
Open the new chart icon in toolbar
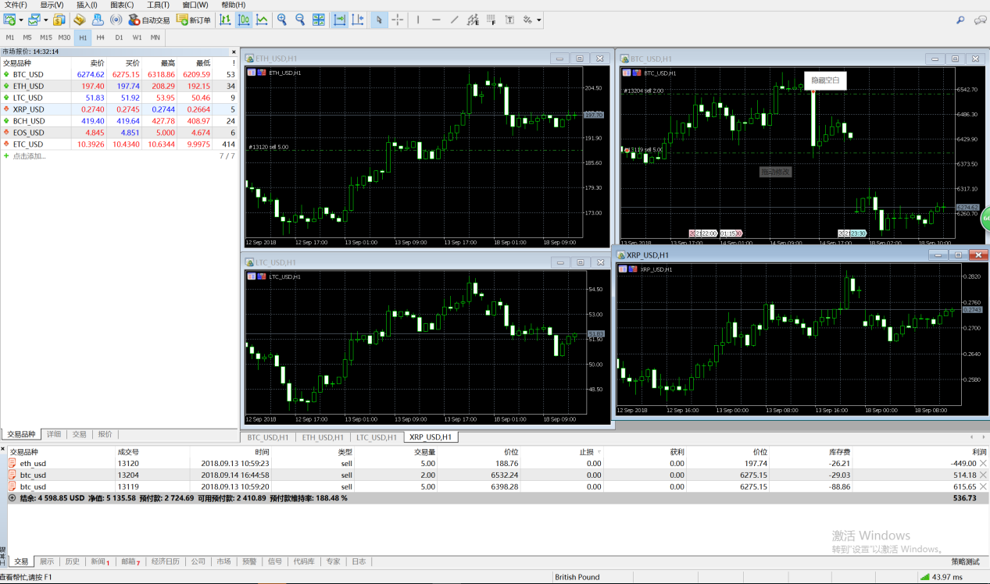pos(9,20)
